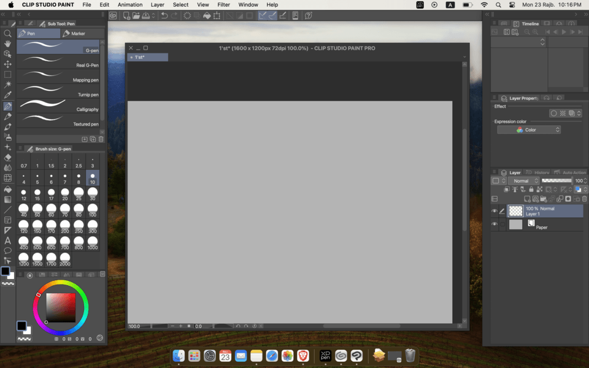This screenshot has height=368, width=589.
Task: Pick the Move layer tool
Action: [7, 64]
